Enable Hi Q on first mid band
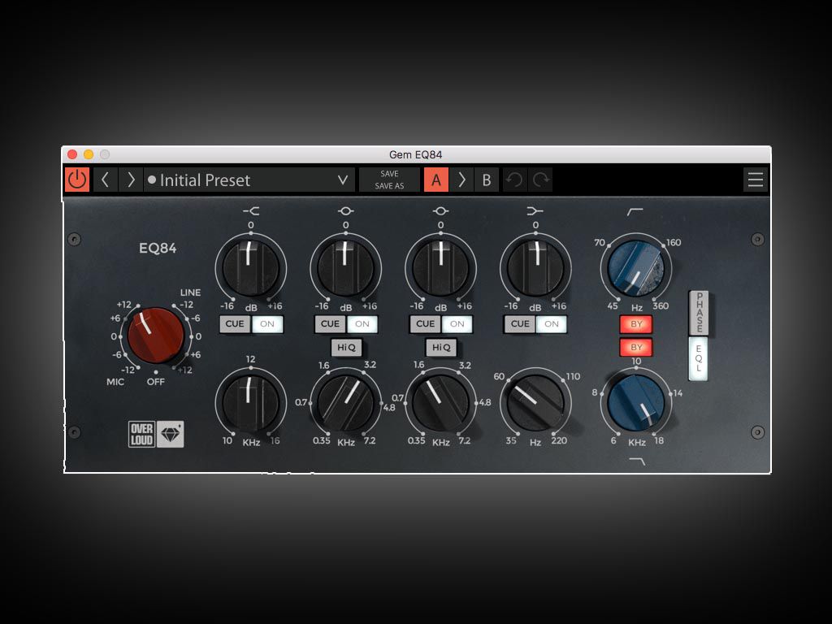Viewport: 832px width, 624px height. pos(346,347)
